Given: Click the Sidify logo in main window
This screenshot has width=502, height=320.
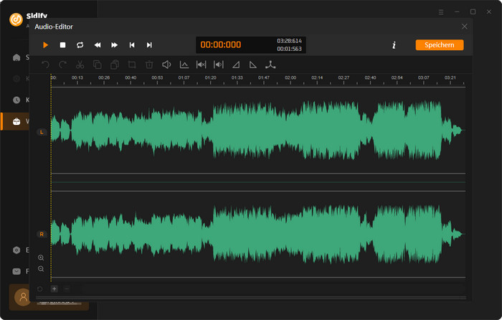Looking at the screenshot, I should point(16,19).
